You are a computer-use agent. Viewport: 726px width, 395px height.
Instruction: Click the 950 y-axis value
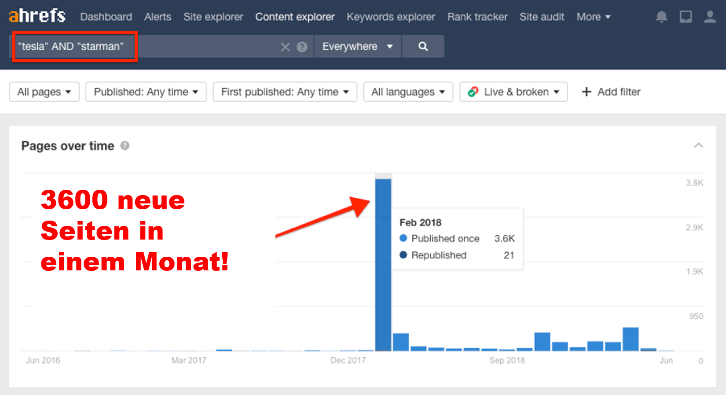coord(696,316)
